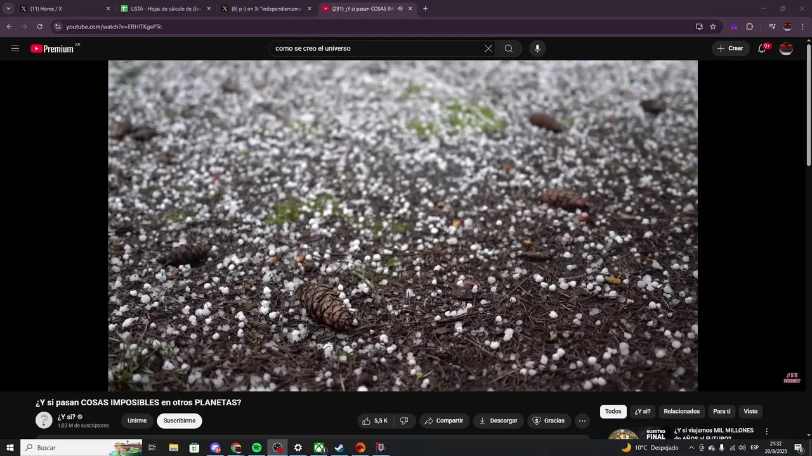Screen dimensions: 812x456
Task: Open YouTube notifications bell
Action: (x=763, y=49)
